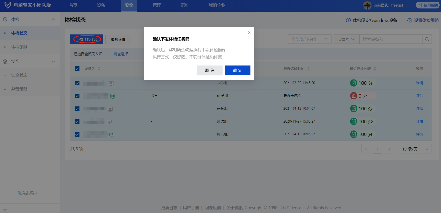Image resolution: width=441 pixels, height=213 pixels.
Task: Toggle the select-all checkbox in table header
Action: 77,69
